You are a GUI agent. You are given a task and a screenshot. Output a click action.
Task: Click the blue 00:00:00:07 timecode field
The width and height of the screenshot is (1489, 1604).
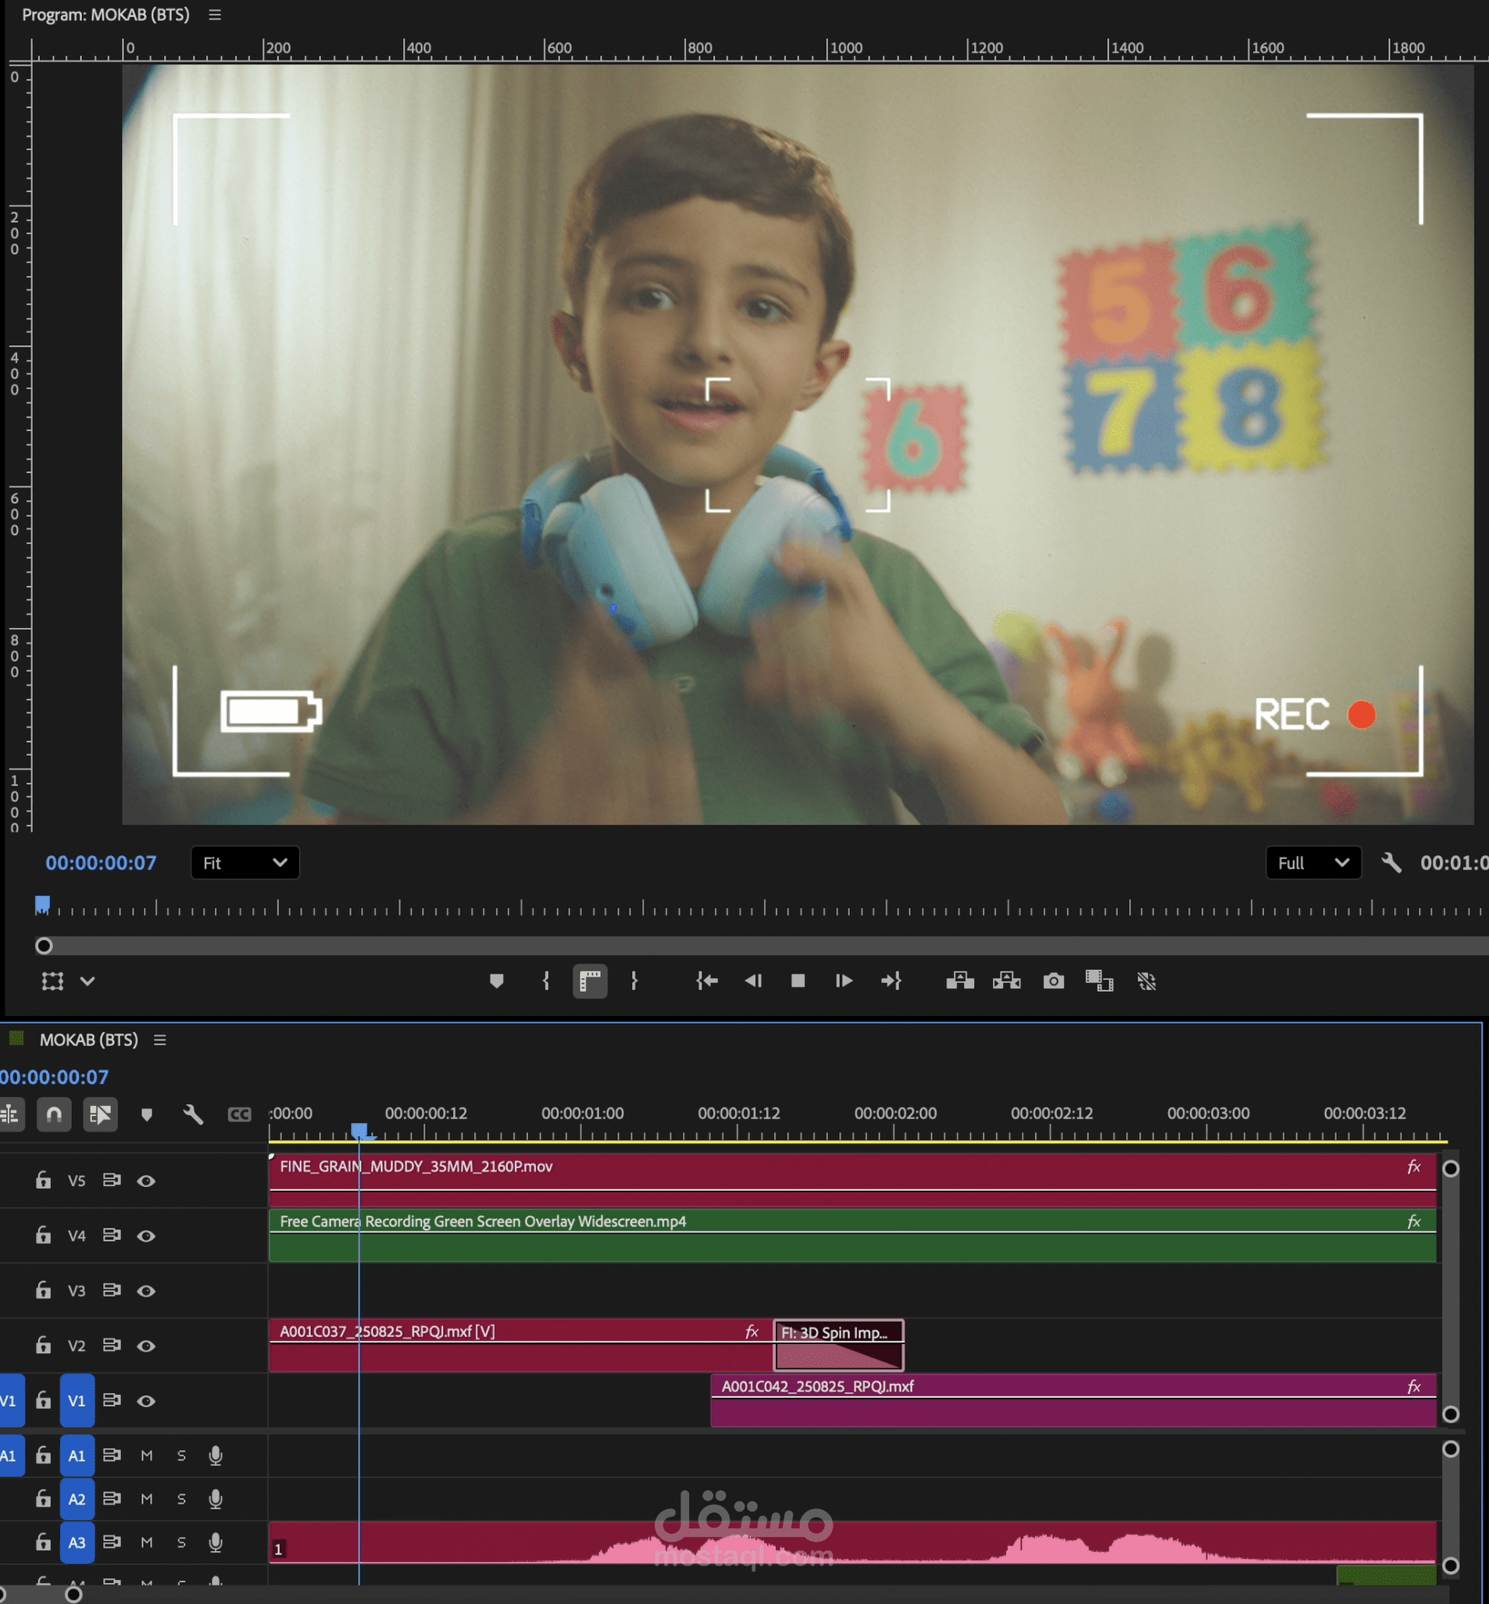pos(101,862)
